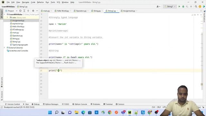Open the Refactor menu
This screenshot has width=206, height=116.
coord(40,2)
